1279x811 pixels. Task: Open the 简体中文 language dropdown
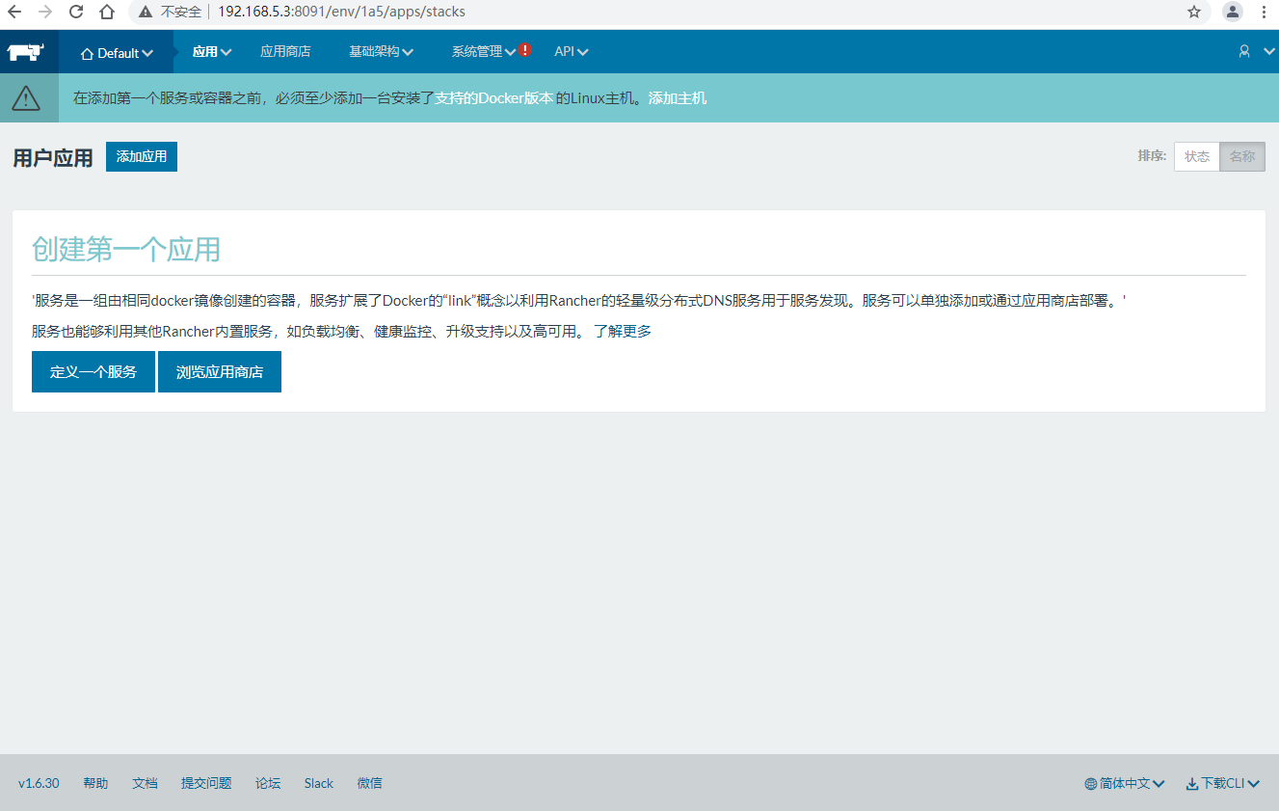click(x=1125, y=783)
